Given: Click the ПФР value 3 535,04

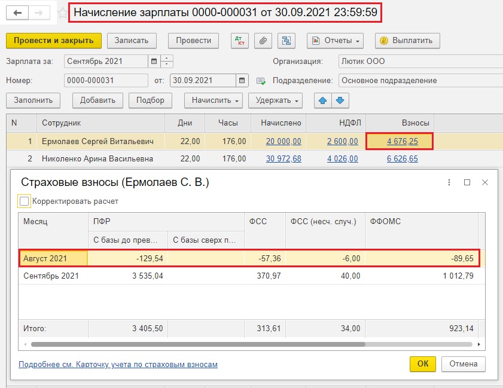Looking at the screenshot, I should pyautogui.click(x=148, y=276).
